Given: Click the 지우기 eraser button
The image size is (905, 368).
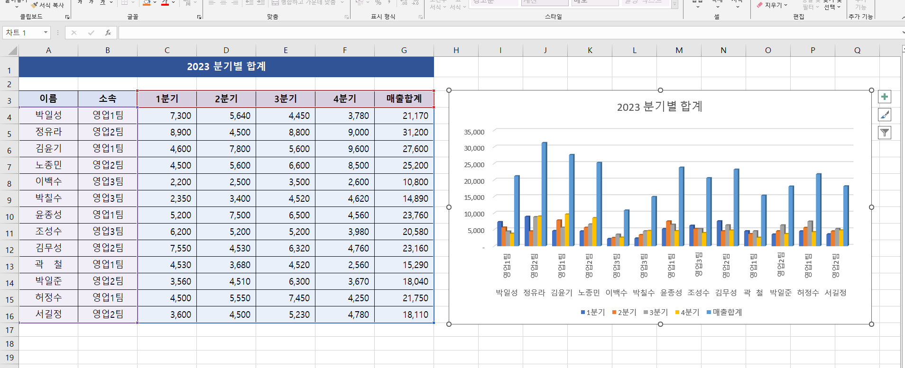Looking at the screenshot, I should (772, 5).
